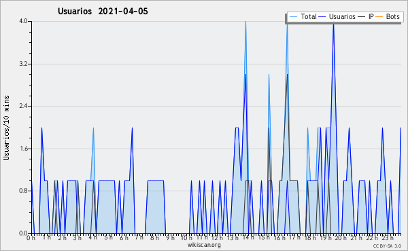
Task: Click the 10 h x-axis label
Action: [x=186, y=237]
